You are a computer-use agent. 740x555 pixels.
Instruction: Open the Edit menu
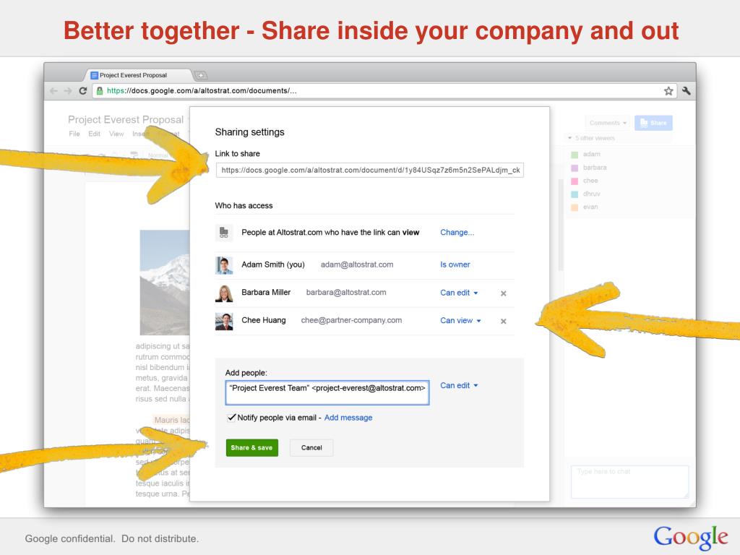[x=95, y=134]
